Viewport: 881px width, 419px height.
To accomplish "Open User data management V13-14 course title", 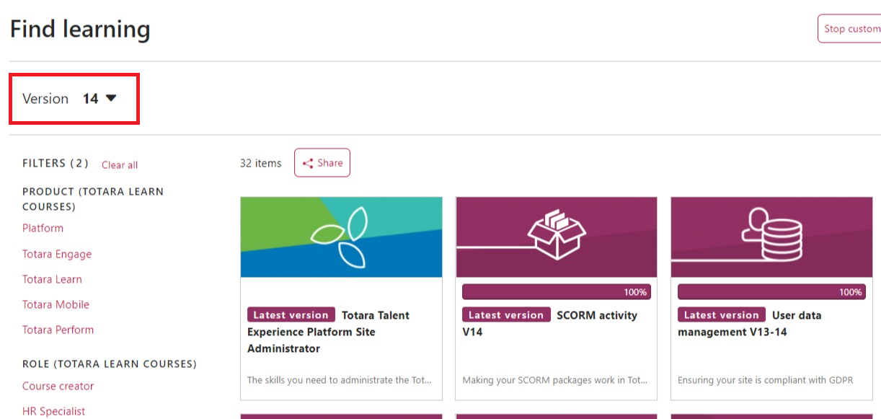I will tap(750, 324).
